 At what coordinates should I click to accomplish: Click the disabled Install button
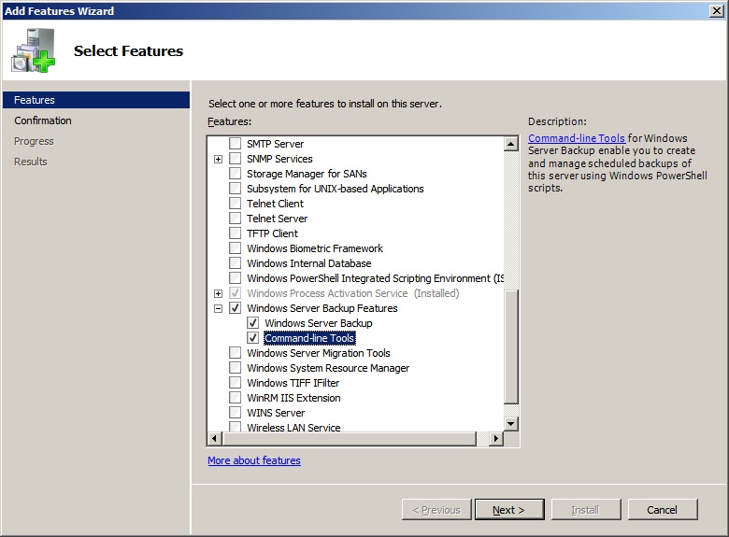coord(586,510)
